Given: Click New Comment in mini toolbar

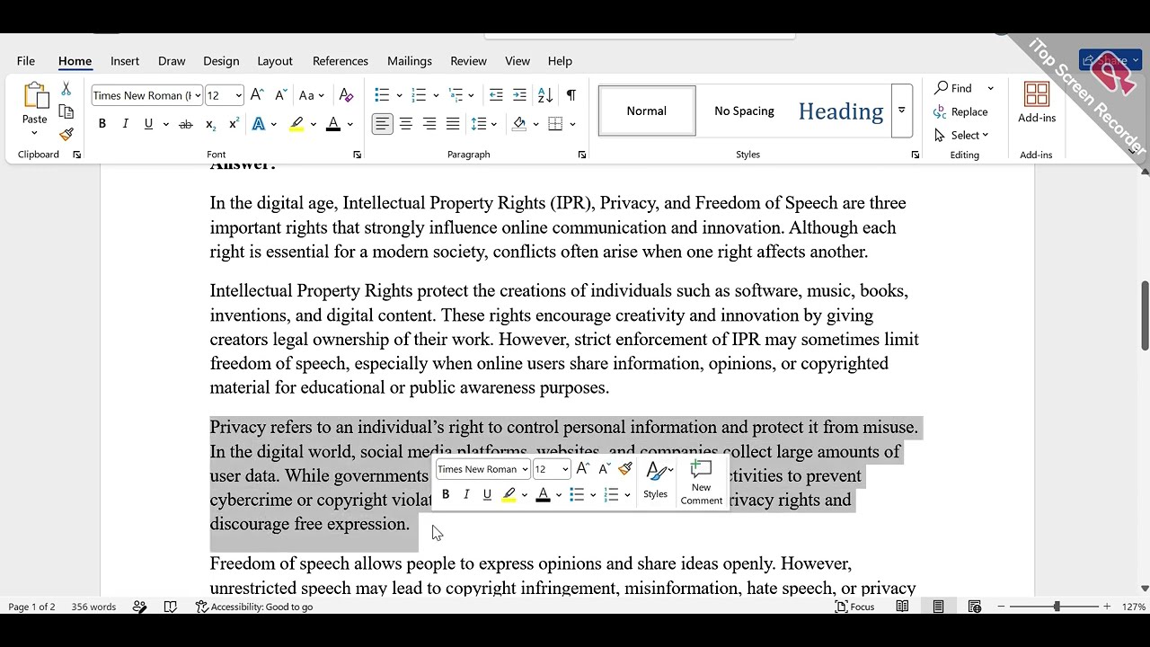Looking at the screenshot, I should pos(701,483).
